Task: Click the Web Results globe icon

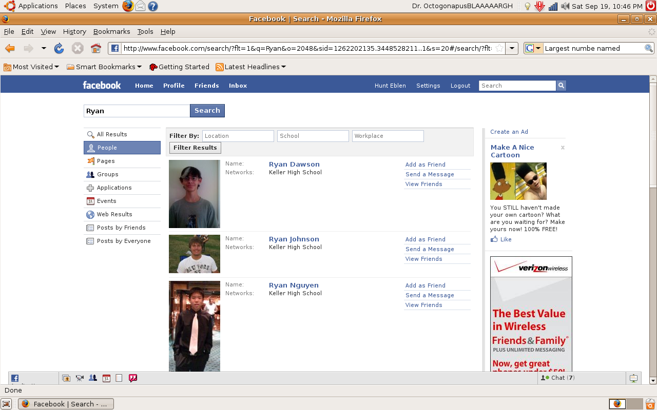Action: coord(91,214)
